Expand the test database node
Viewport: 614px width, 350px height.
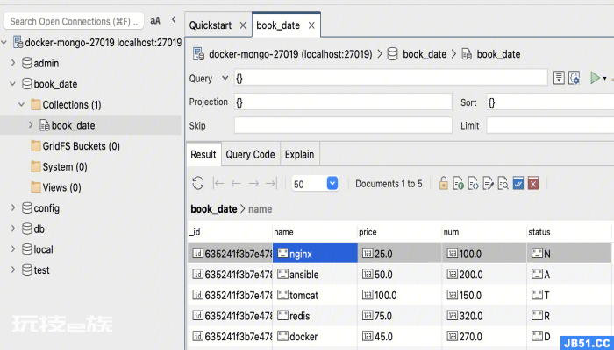point(13,269)
